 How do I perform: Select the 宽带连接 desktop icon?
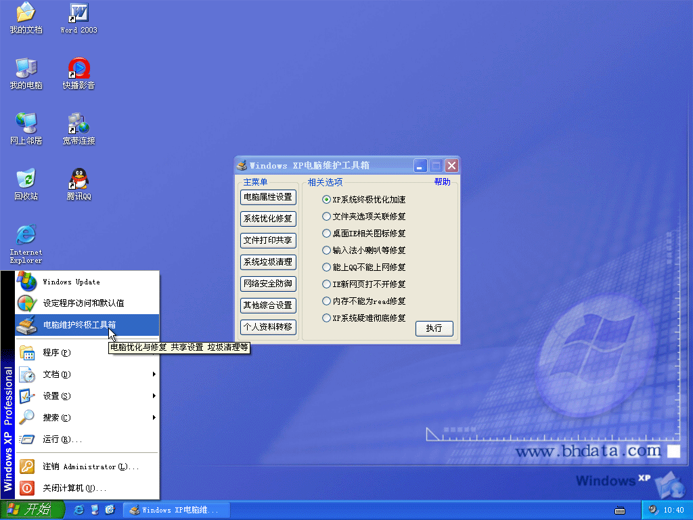(79, 129)
